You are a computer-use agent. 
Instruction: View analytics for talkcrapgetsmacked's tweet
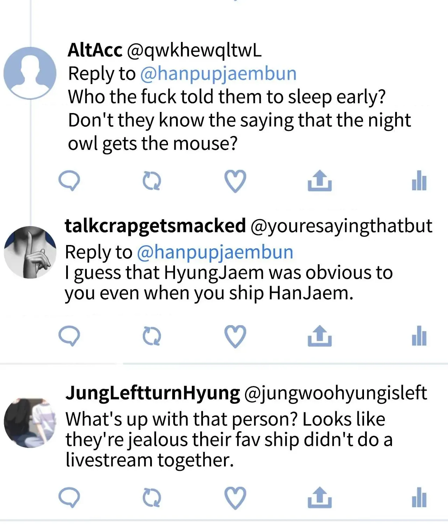point(419,336)
